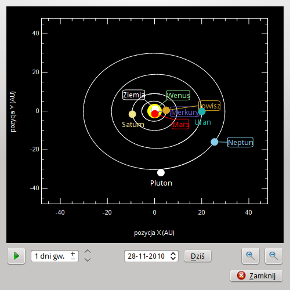Image resolution: width=290 pixels, height=290 pixels.
Task: Reset the date with the Dziś button
Action: (198, 256)
